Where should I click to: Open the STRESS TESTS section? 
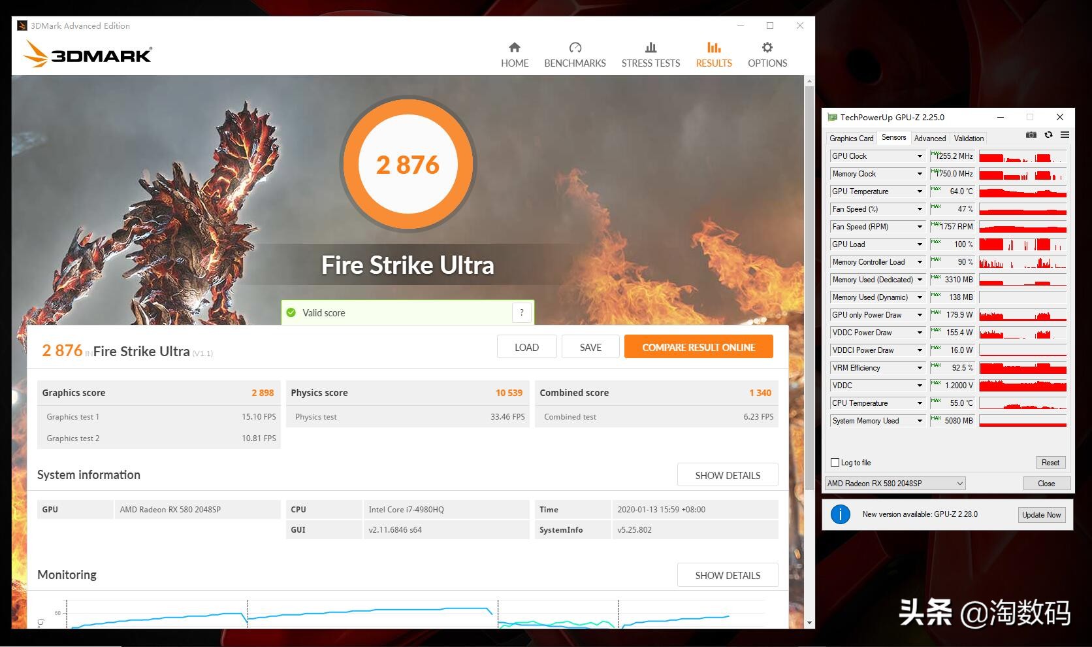[x=650, y=55]
